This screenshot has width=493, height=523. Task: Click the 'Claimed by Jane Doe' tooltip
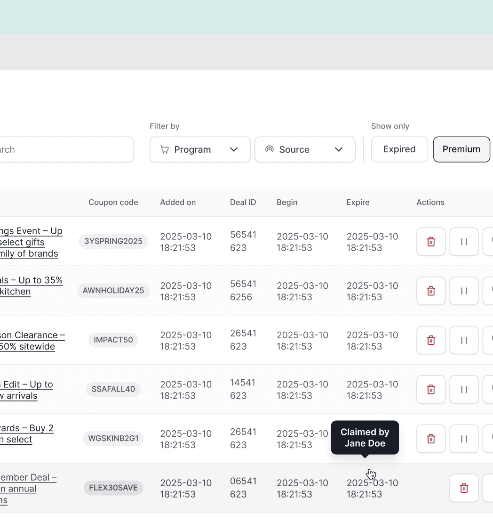365,438
